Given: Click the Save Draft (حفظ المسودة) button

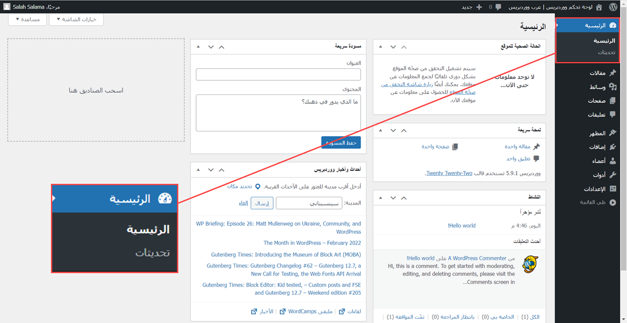Looking at the screenshot, I should pos(341,142).
